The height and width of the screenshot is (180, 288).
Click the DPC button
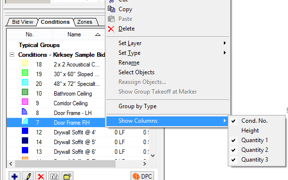click(x=142, y=176)
